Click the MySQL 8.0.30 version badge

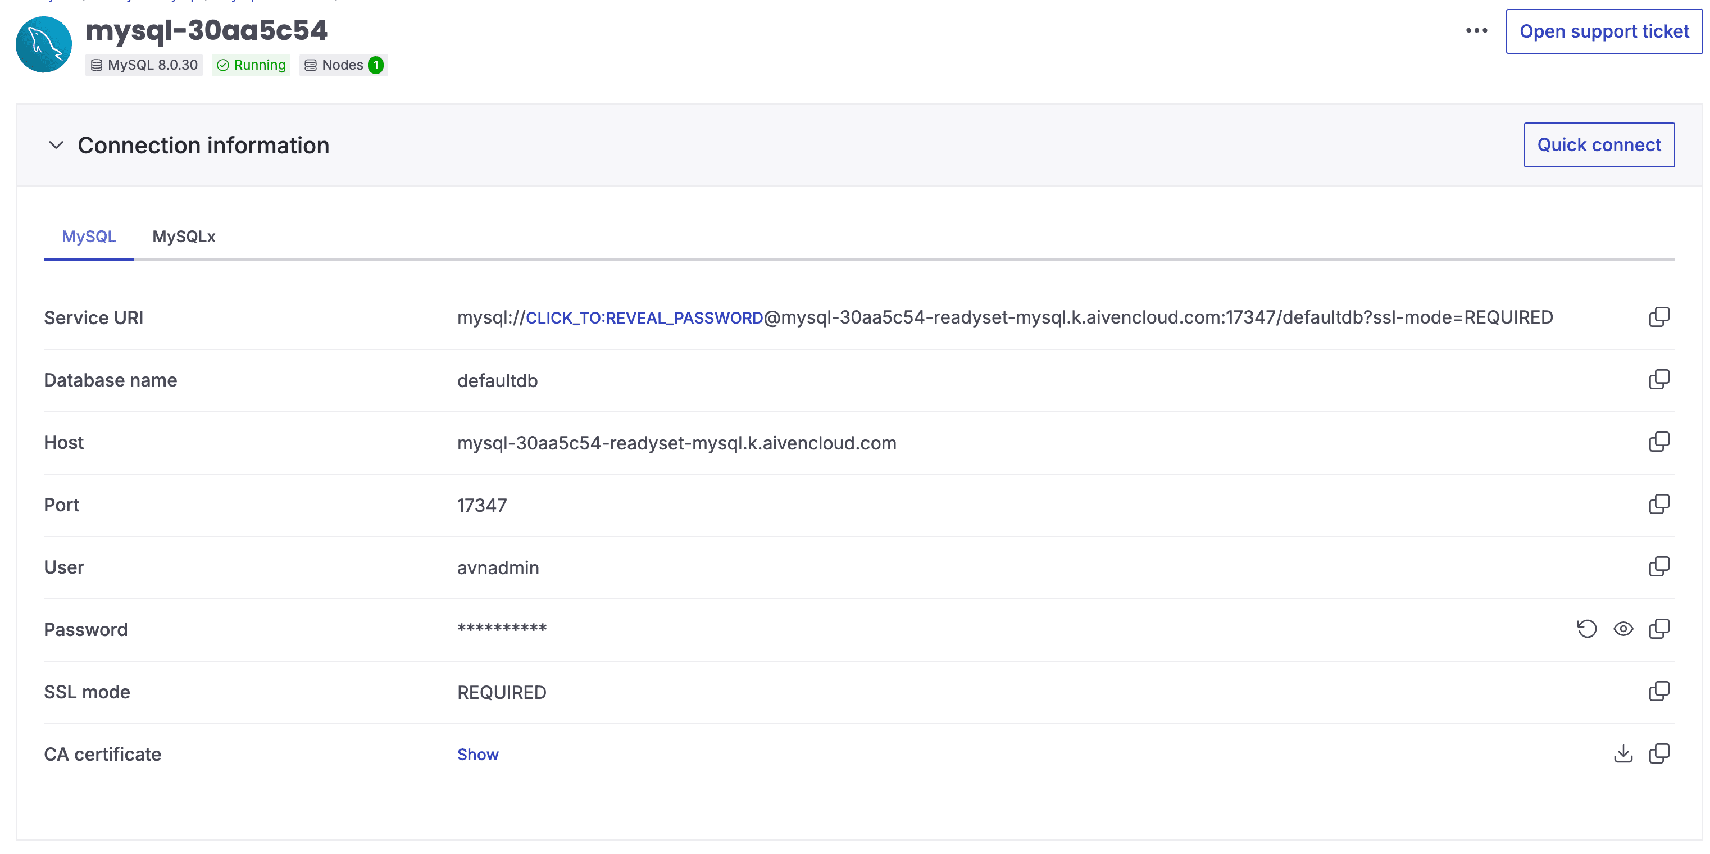144,65
